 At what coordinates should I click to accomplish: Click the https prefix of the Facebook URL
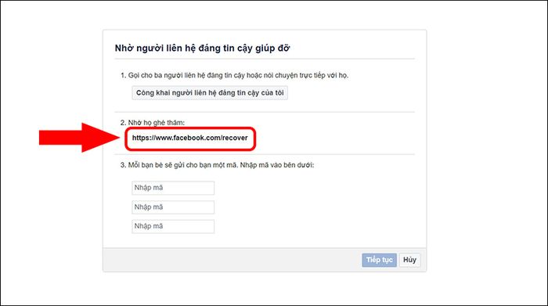coord(140,138)
